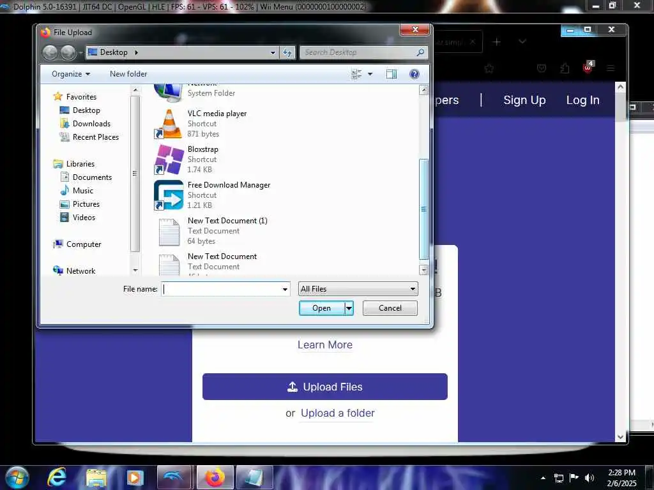Image resolution: width=654 pixels, height=490 pixels.
Task: Click the Forward arrow in File Upload dialog
Action: pyautogui.click(x=68, y=52)
